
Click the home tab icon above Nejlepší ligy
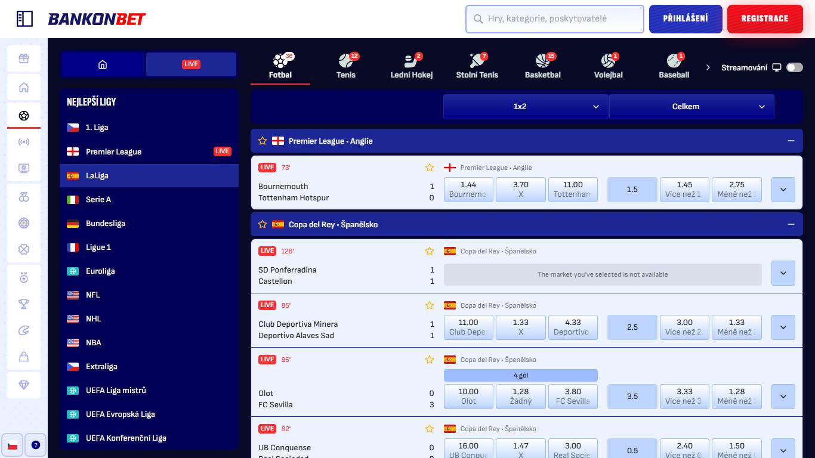pos(103,64)
